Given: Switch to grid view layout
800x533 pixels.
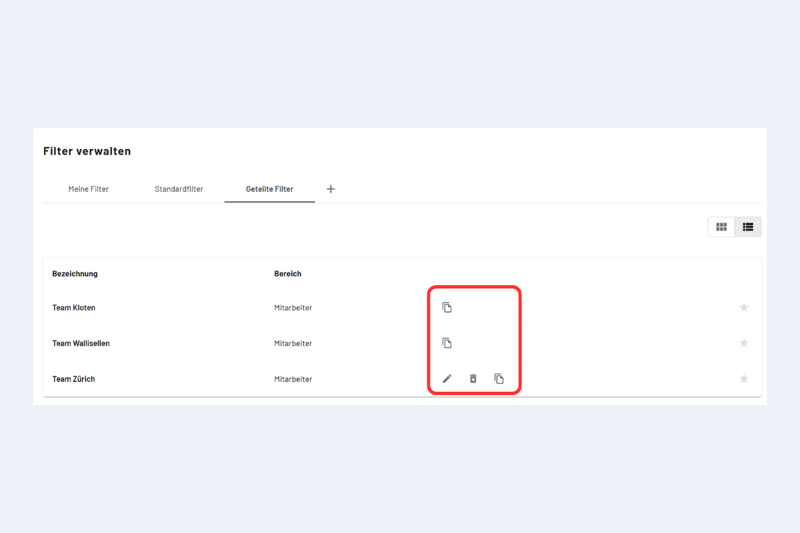Looking at the screenshot, I should [x=721, y=227].
